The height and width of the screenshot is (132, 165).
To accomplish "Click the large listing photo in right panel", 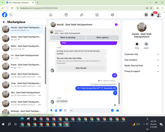I will [x=142, y=27].
